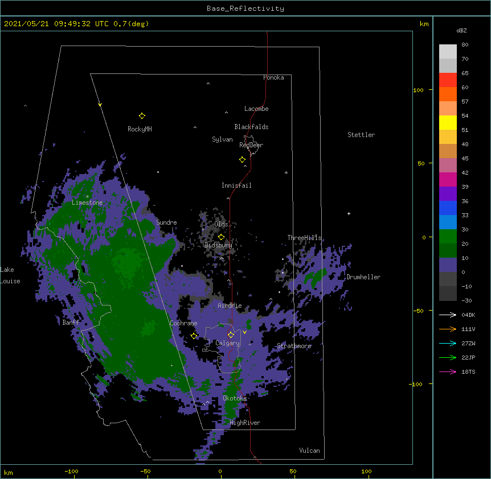
Task: Click the magenta 18TS arrow in legend
Action: [448, 371]
